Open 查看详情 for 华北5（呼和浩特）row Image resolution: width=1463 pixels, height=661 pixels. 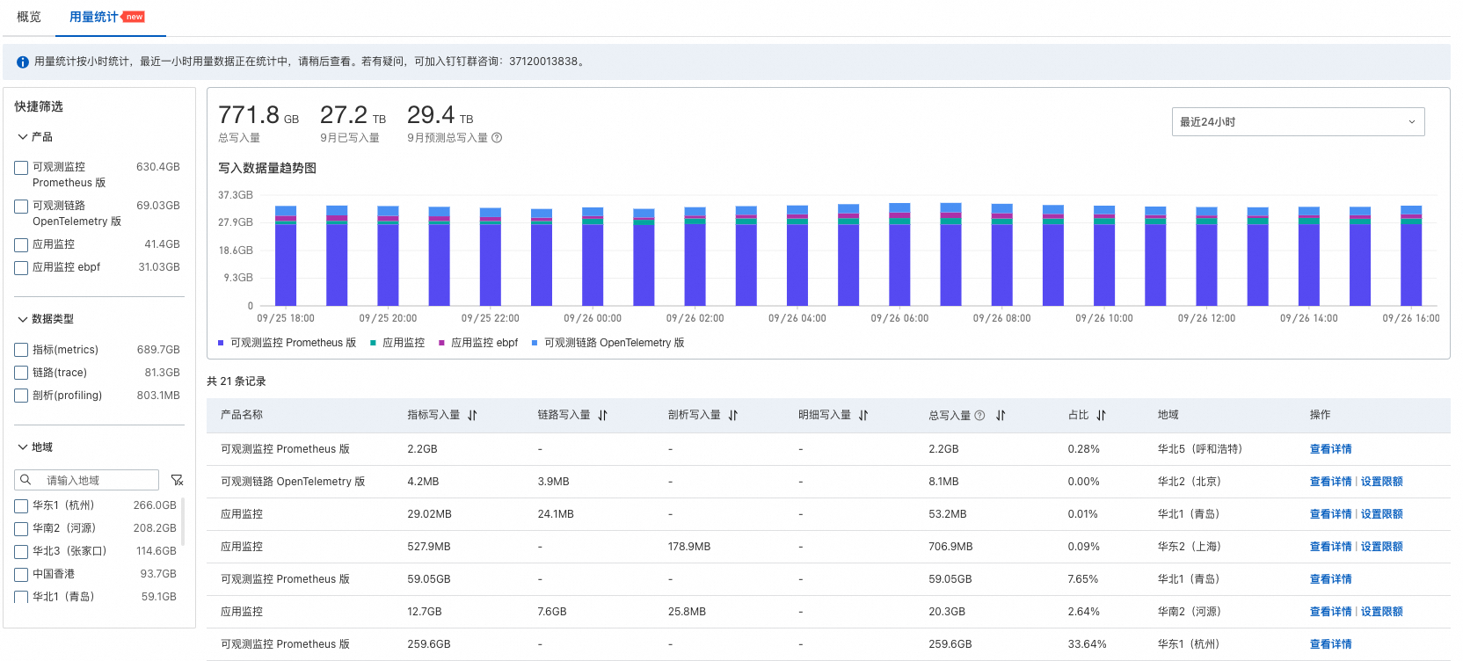click(x=1330, y=449)
